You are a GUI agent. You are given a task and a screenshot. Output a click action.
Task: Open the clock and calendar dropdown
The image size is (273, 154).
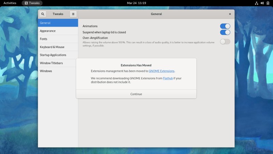click(x=136, y=3)
